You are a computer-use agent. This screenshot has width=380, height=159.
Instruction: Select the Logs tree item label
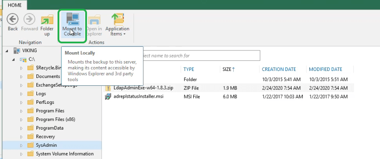tap(41, 93)
